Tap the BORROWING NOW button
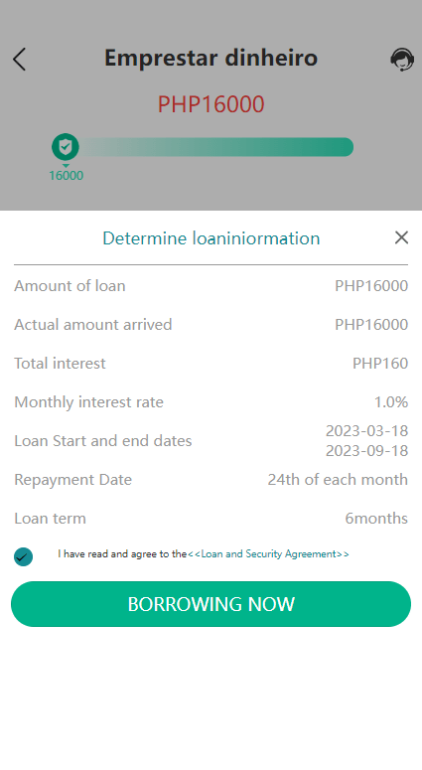Screen dimensions: 422x770 pos(211,604)
